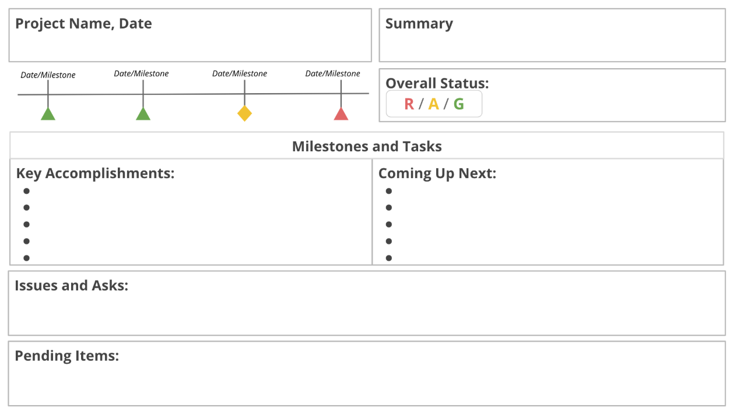Click the first Coming Up Next bullet
Image resolution: width=733 pixels, height=415 pixels.
pyautogui.click(x=389, y=191)
